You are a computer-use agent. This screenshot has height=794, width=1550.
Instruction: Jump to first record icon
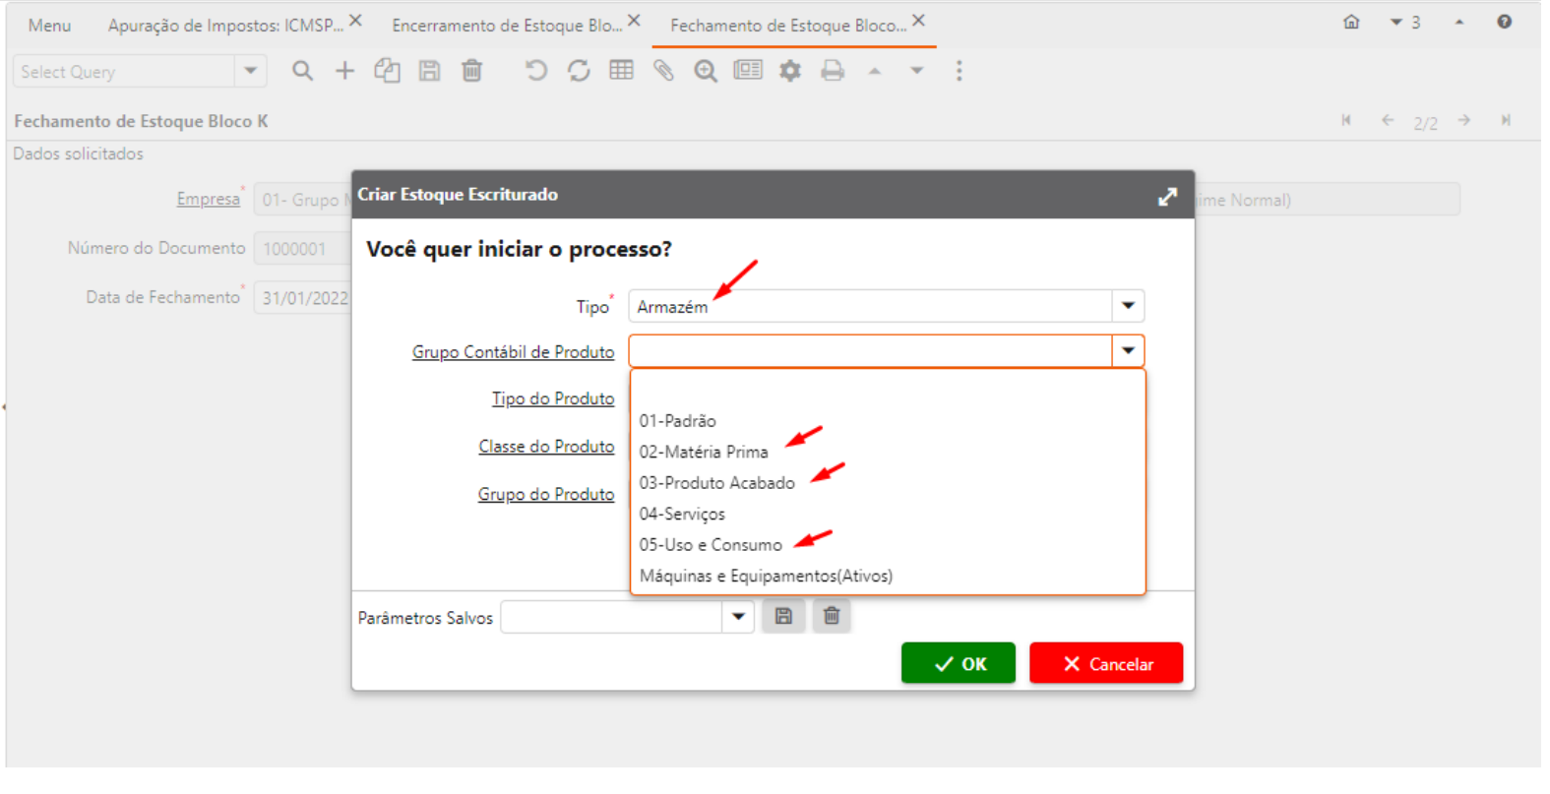[1346, 120]
